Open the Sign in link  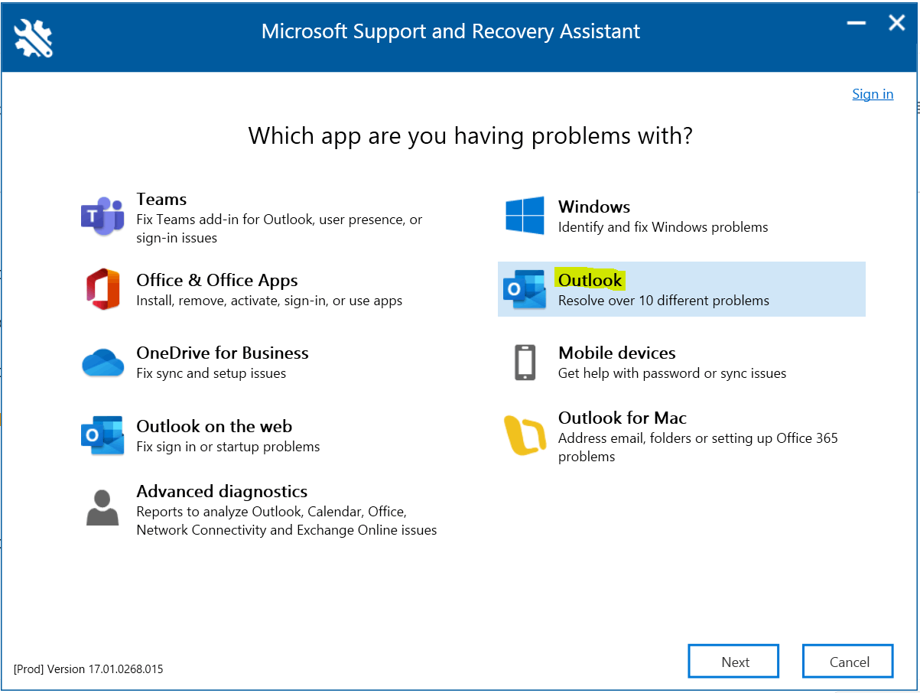click(x=873, y=93)
